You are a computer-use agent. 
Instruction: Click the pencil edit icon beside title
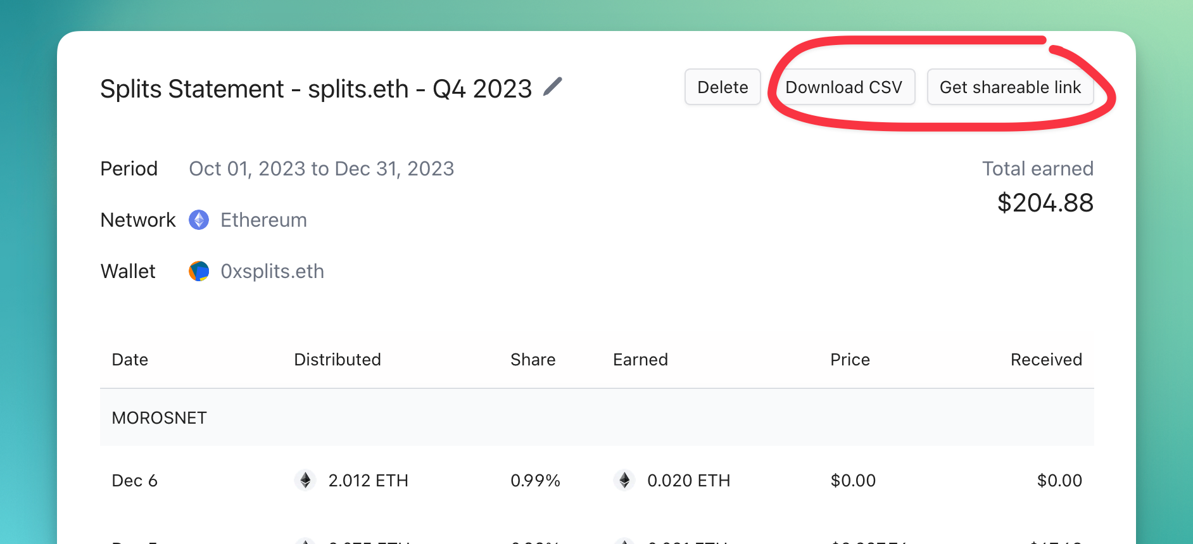point(552,87)
